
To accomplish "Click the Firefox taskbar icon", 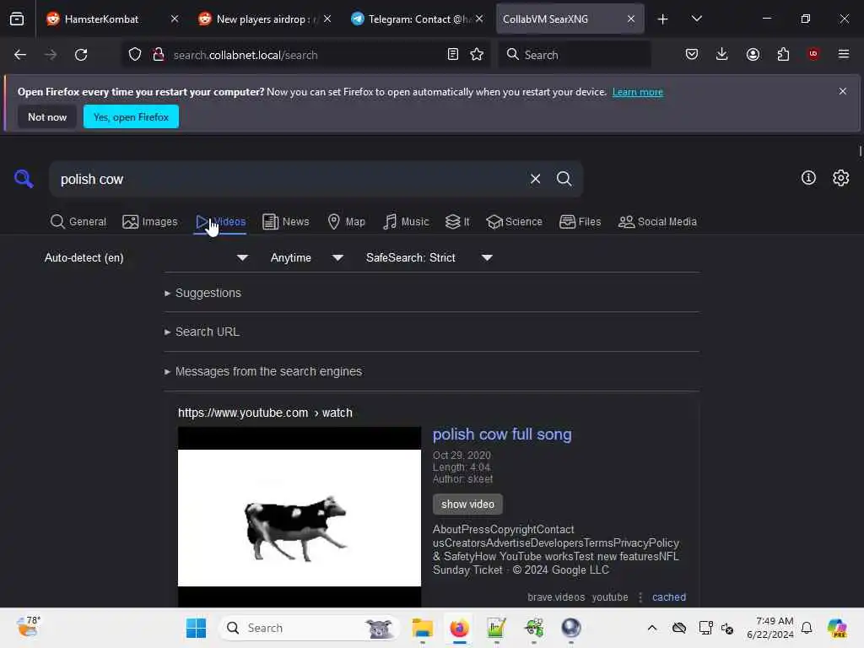I will point(459,628).
